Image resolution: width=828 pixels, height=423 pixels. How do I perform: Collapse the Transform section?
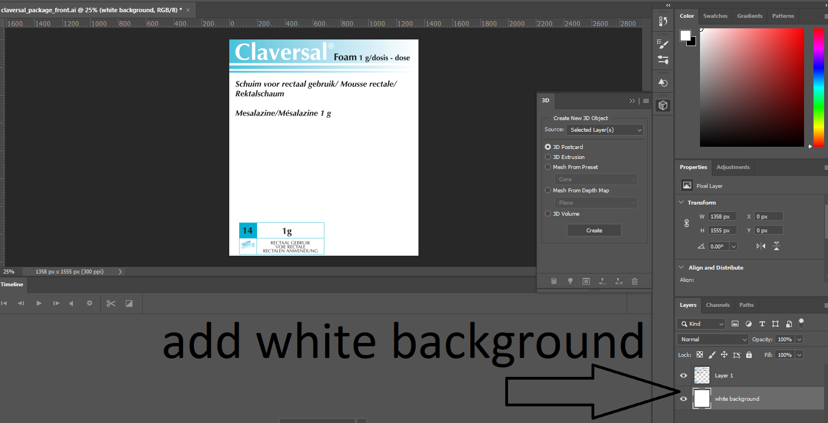click(x=682, y=202)
